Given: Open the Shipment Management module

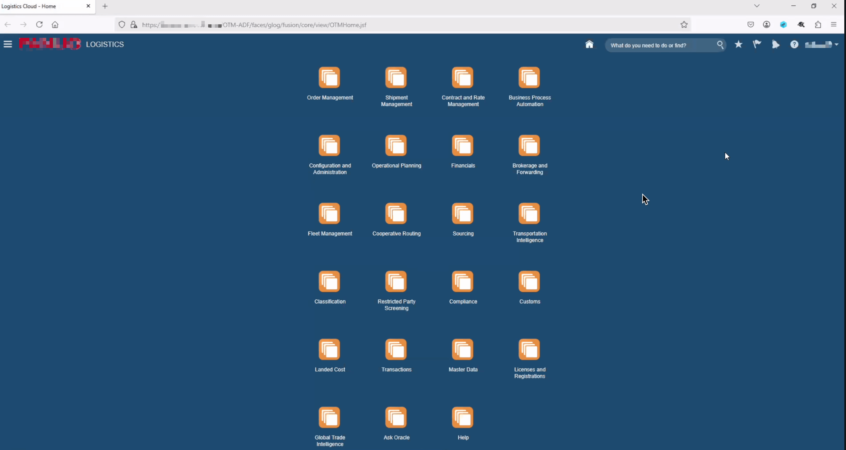Looking at the screenshot, I should [x=396, y=78].
